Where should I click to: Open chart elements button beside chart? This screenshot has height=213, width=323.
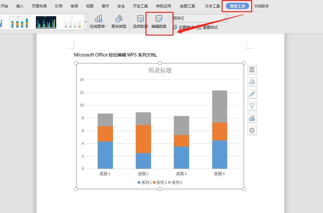[252, 82]
